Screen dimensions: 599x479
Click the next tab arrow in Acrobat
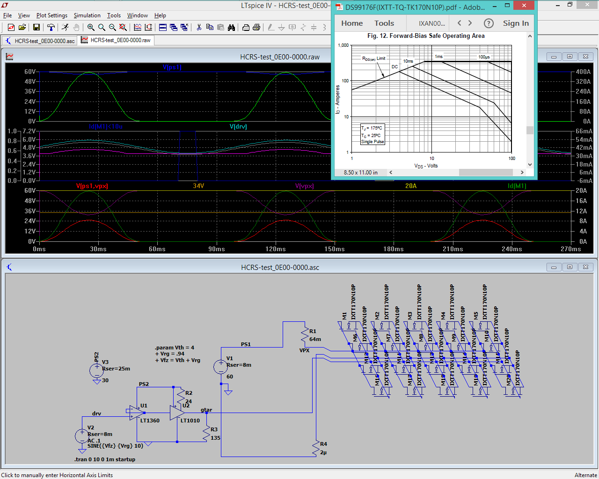point(470,23)
